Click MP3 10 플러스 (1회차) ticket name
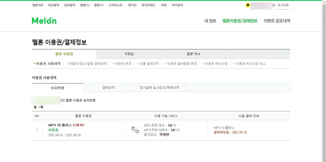 click(x=66, y=125)
